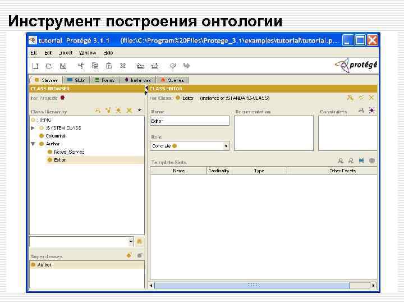The width and height of the screenshot is (404, 303).
Task: Click Create constraint icon in Constraints panel
Action: click(x=372, y=111)
